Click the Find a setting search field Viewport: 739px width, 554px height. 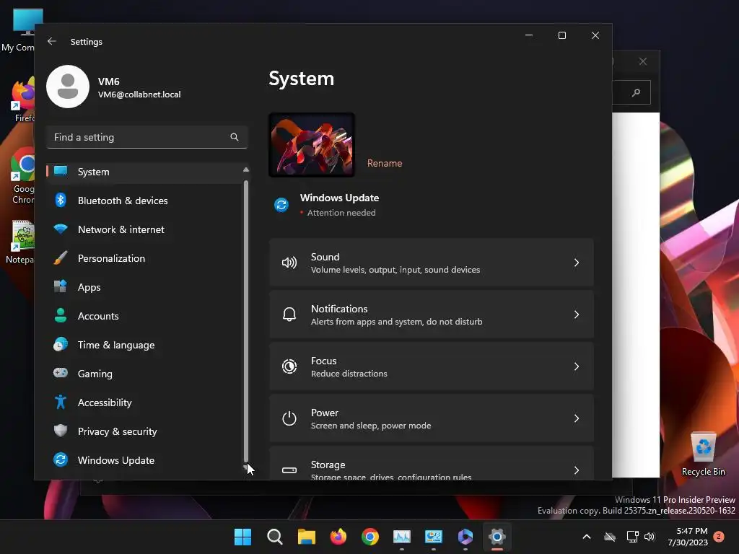(x=147, y=137)
